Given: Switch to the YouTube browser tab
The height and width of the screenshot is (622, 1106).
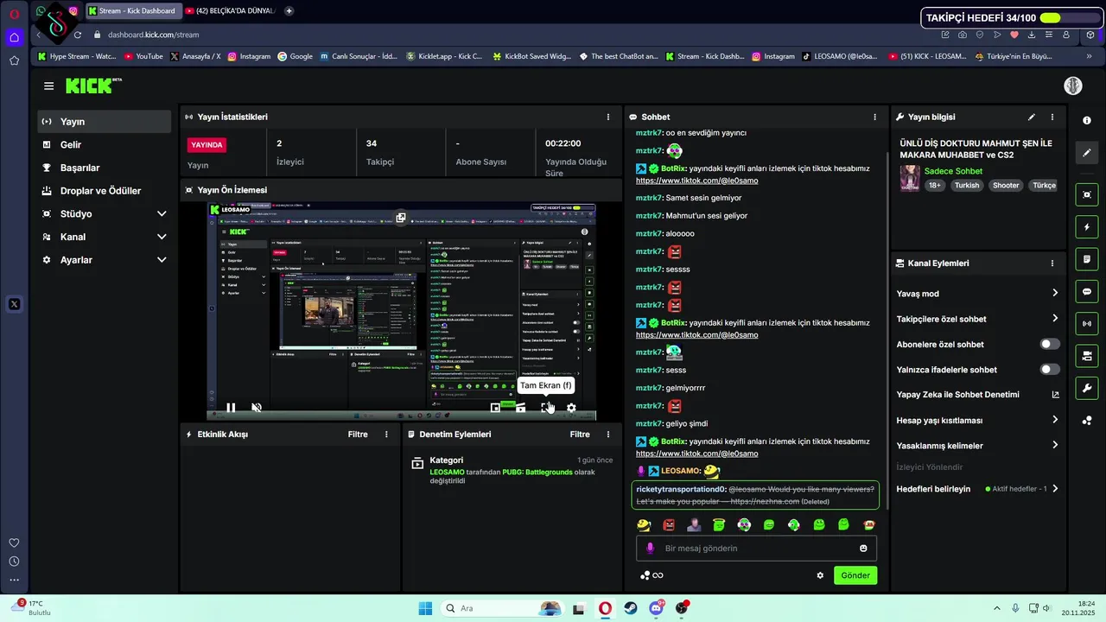Looking at the screenshot, I should (230, 11).
